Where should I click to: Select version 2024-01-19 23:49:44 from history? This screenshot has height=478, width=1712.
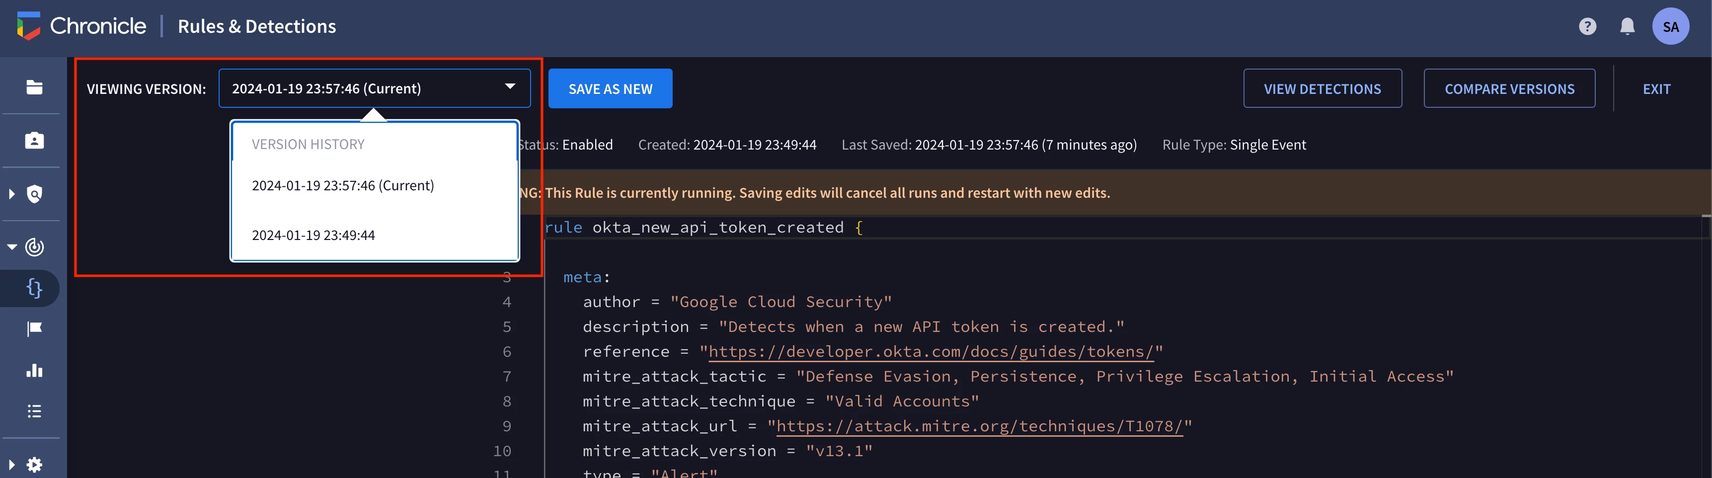click(x=374, y=236)
